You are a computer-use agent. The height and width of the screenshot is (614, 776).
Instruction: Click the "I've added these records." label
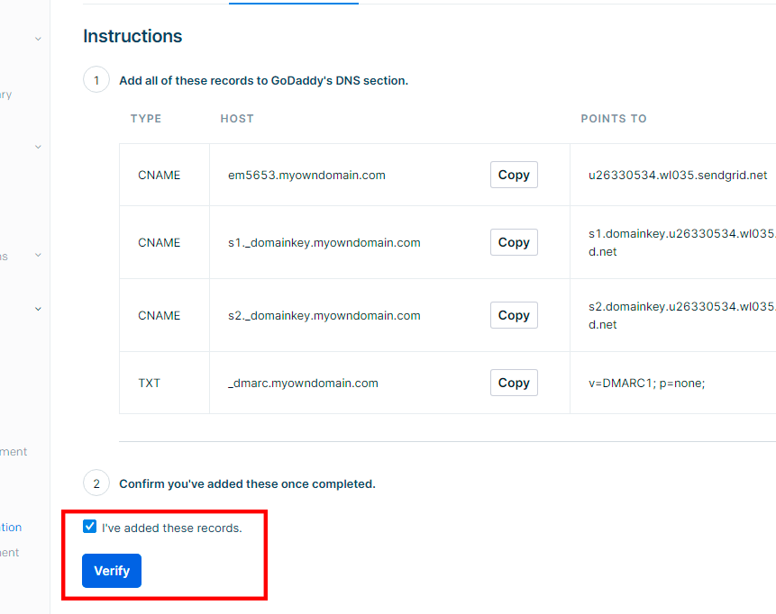click(x=172, y=528)
